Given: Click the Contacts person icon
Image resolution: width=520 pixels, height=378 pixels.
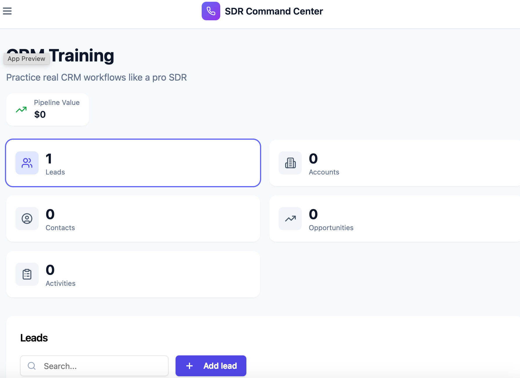Looking at the screenshot, I should pos(27,219).
